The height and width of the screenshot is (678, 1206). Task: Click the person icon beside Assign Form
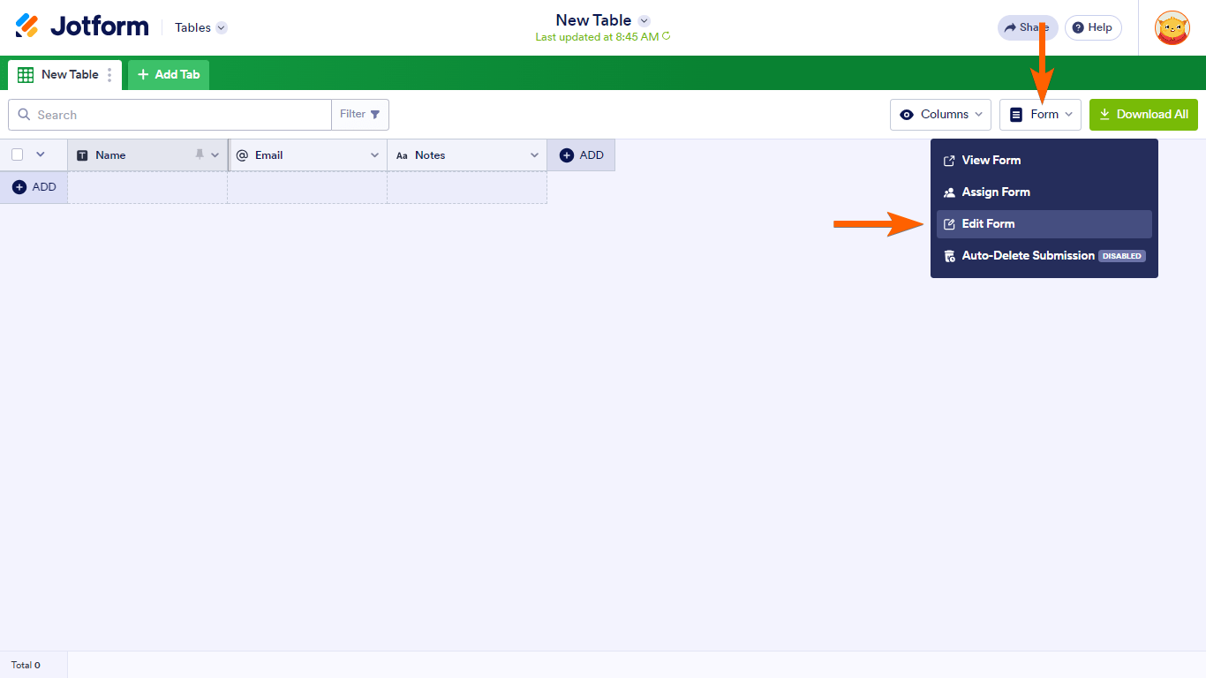[949, 192]
